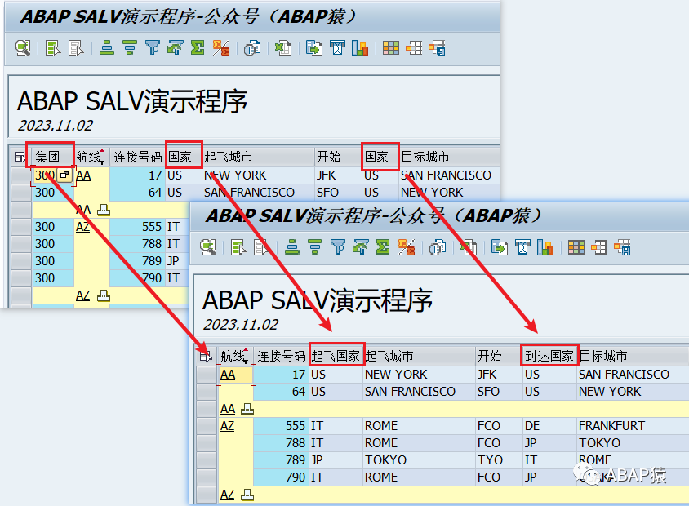Screen dimensions: 689x506
Task: Collapse AA subtotal row in back window
Action: tap(104, 210)
